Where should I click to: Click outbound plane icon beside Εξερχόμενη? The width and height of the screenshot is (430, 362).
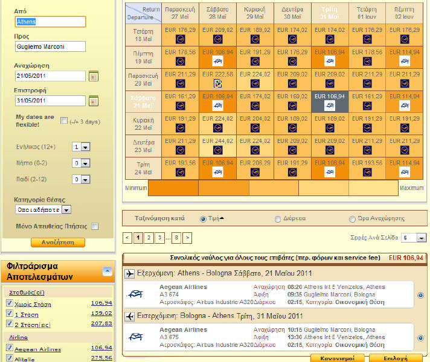(x=129, y=273)
